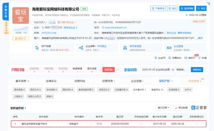Open the 财产线索 property clues icon
The width and height of the screenshot is (214, 131).
(37, 48)
